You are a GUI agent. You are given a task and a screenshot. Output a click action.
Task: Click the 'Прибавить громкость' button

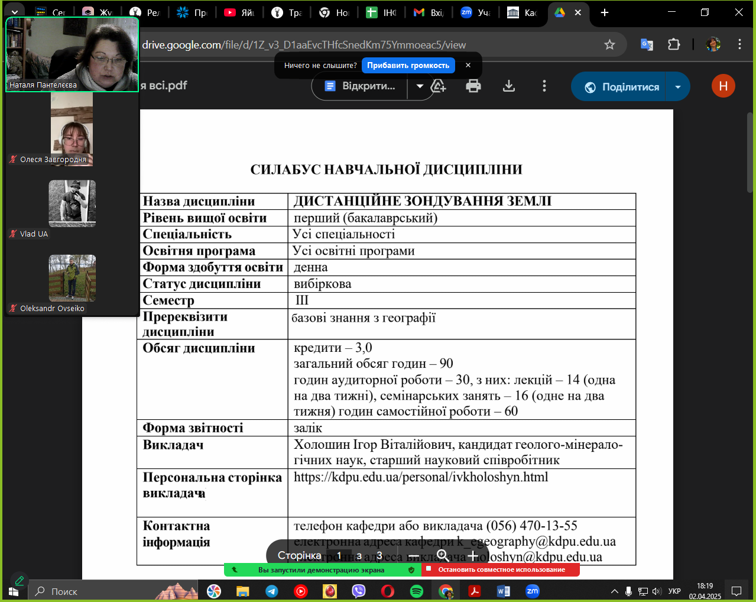[x=408, y=65]
